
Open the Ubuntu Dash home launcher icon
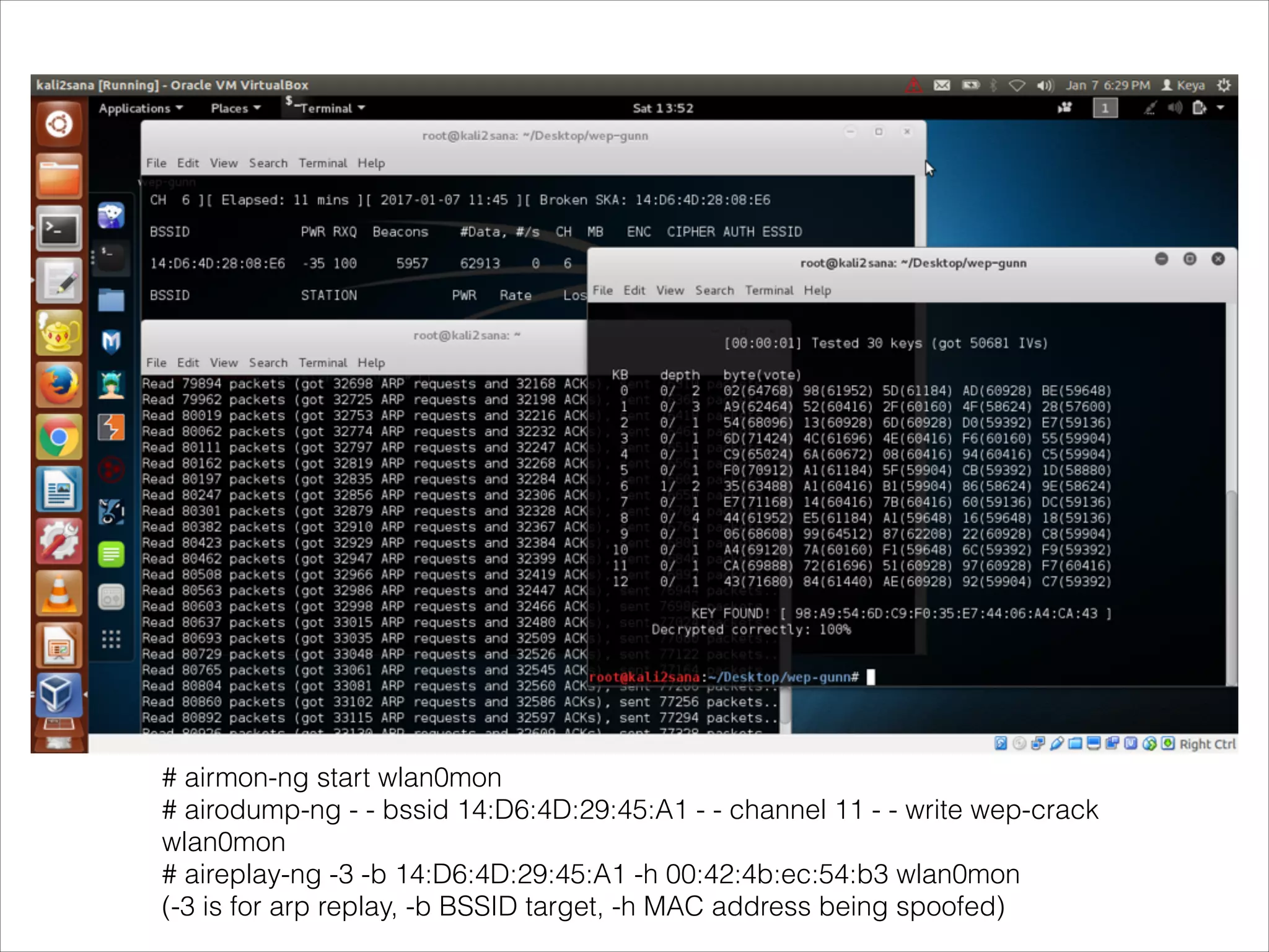59,125
